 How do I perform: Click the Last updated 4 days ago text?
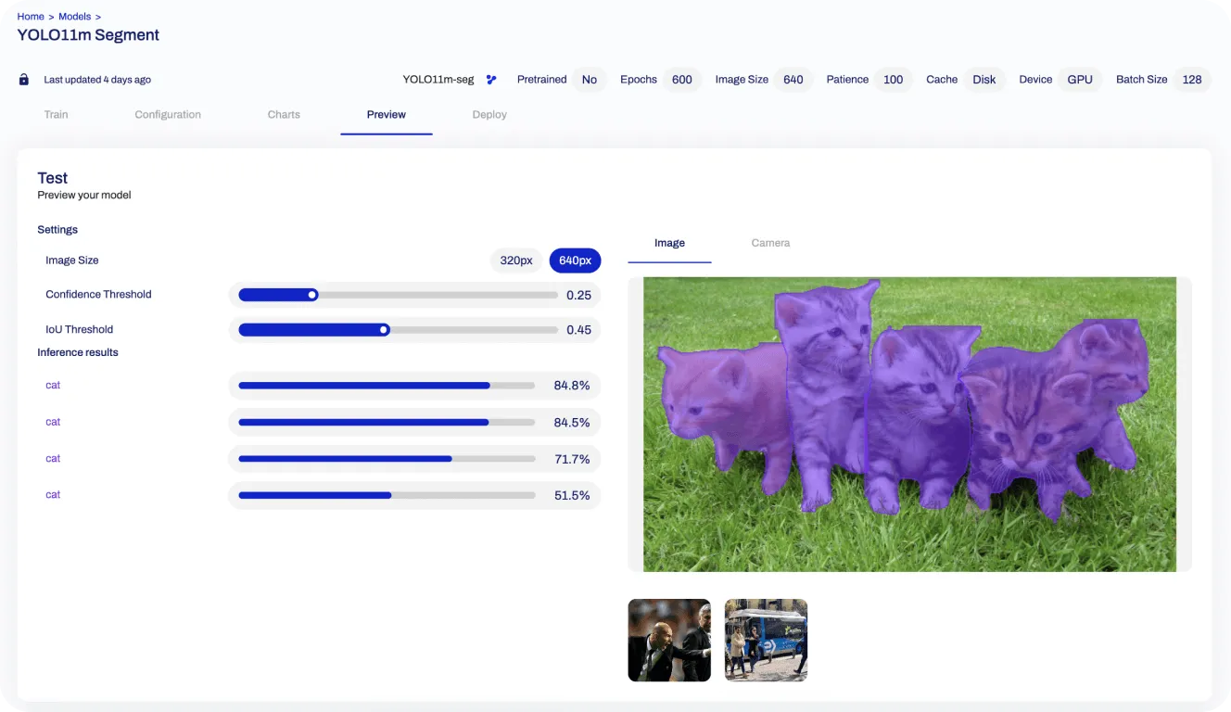pos(97,80)
